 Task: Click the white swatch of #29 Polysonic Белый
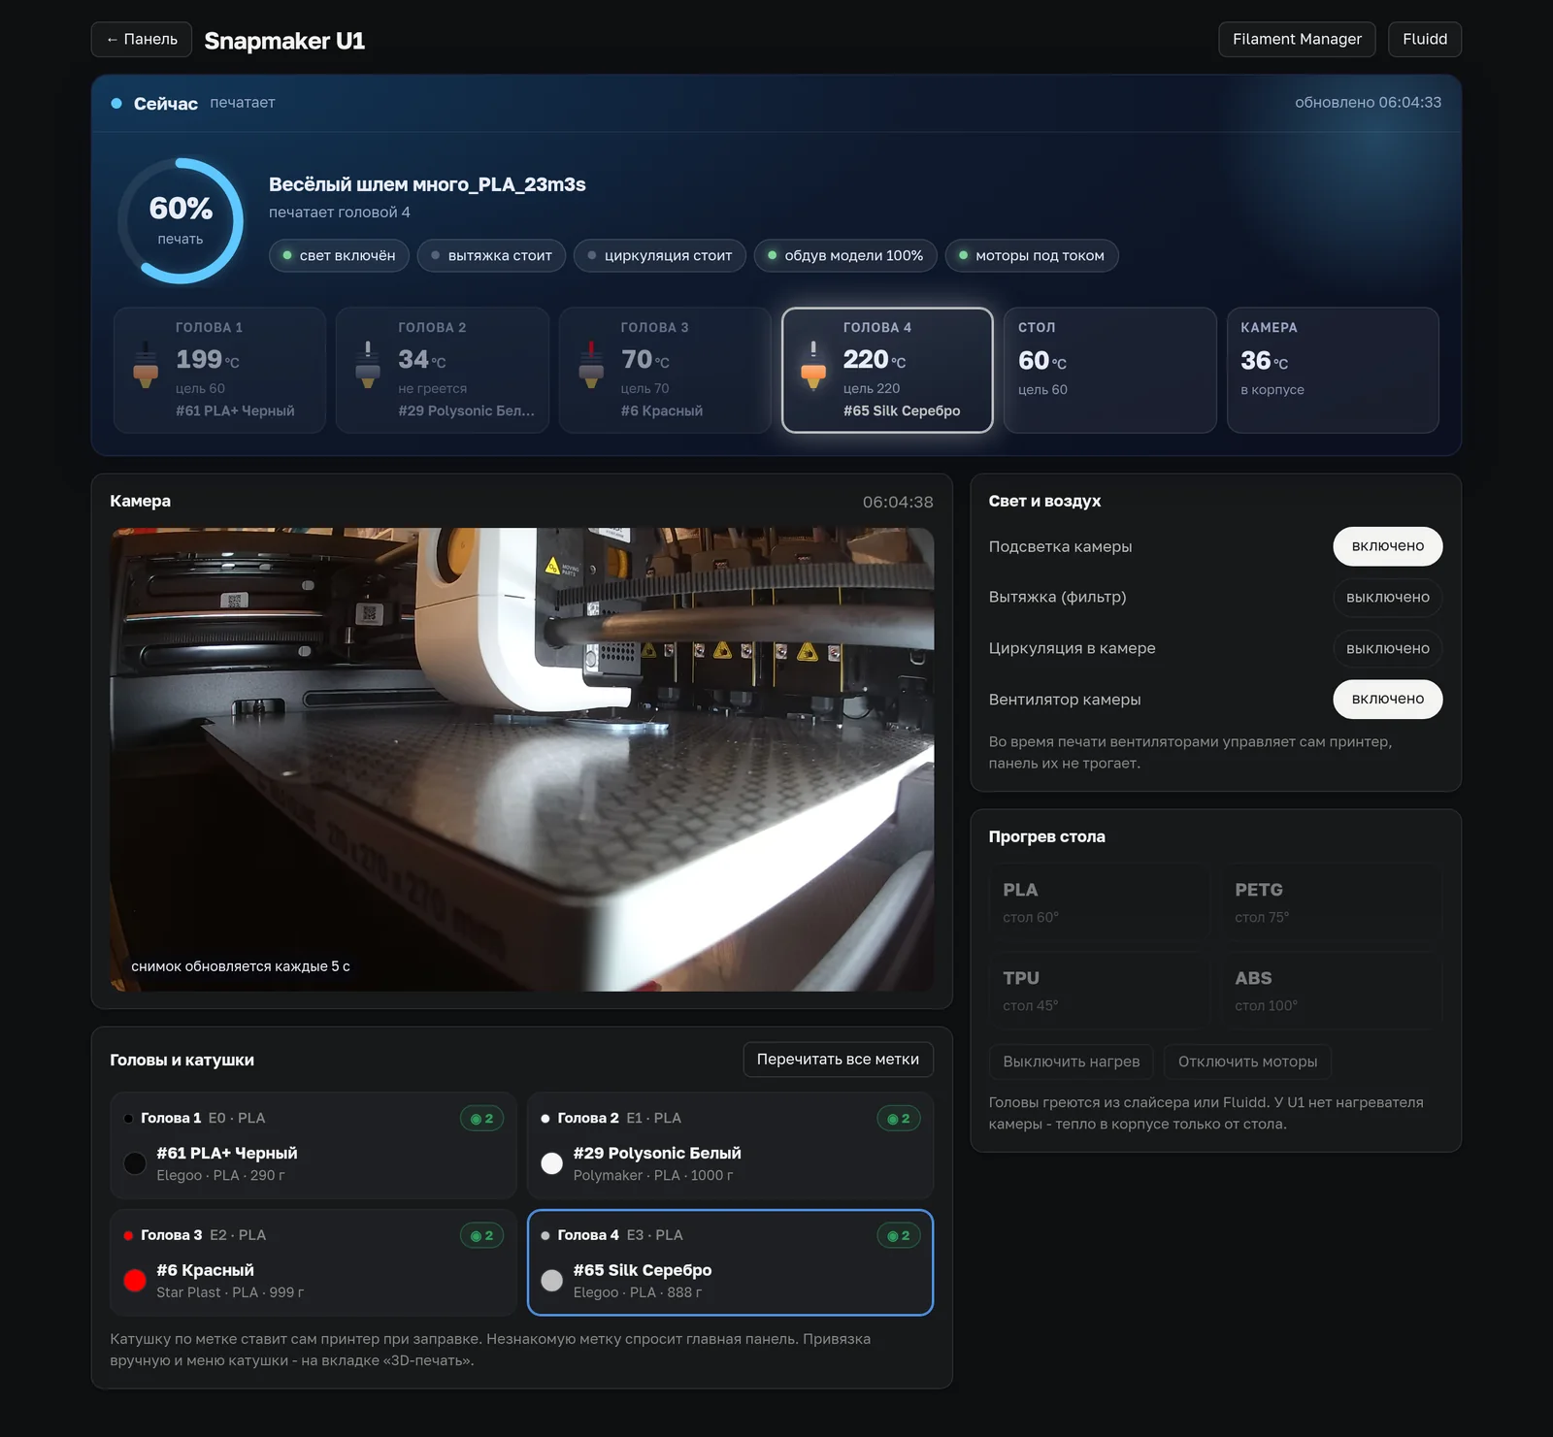[551, 1163]
